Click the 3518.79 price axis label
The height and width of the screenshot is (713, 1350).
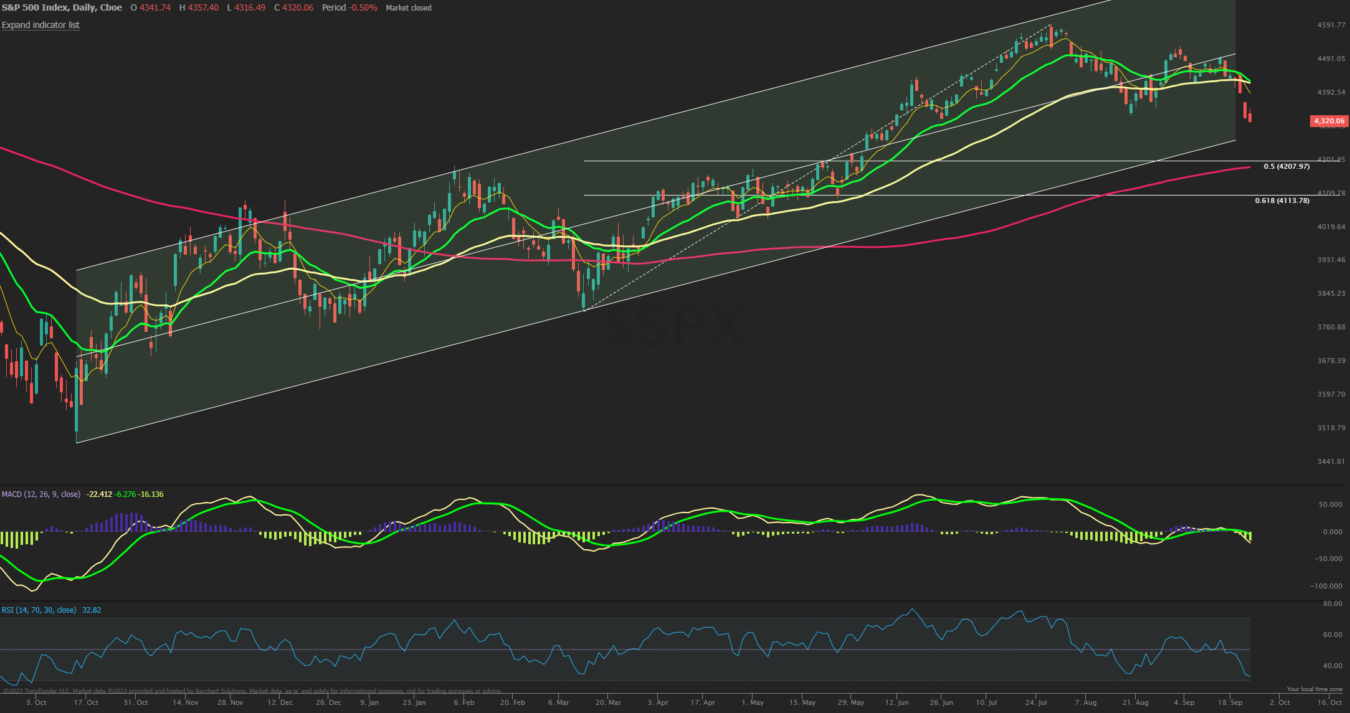coord(1331,428)
